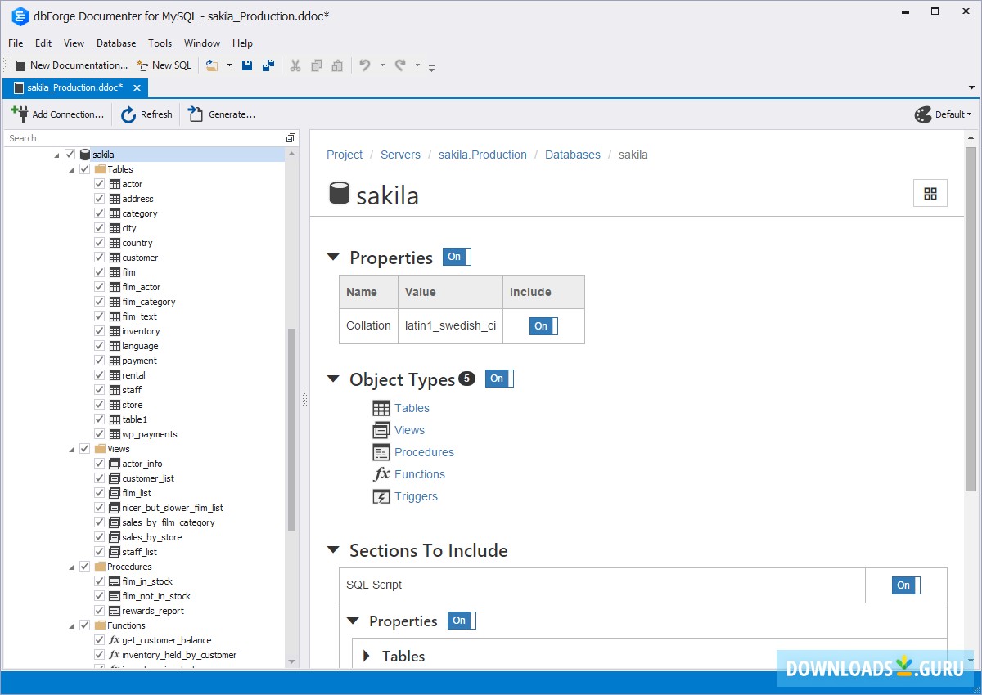This screenshot has height=695, width=982.
Task: Collapse the sakila tree node
Action: 56,155
